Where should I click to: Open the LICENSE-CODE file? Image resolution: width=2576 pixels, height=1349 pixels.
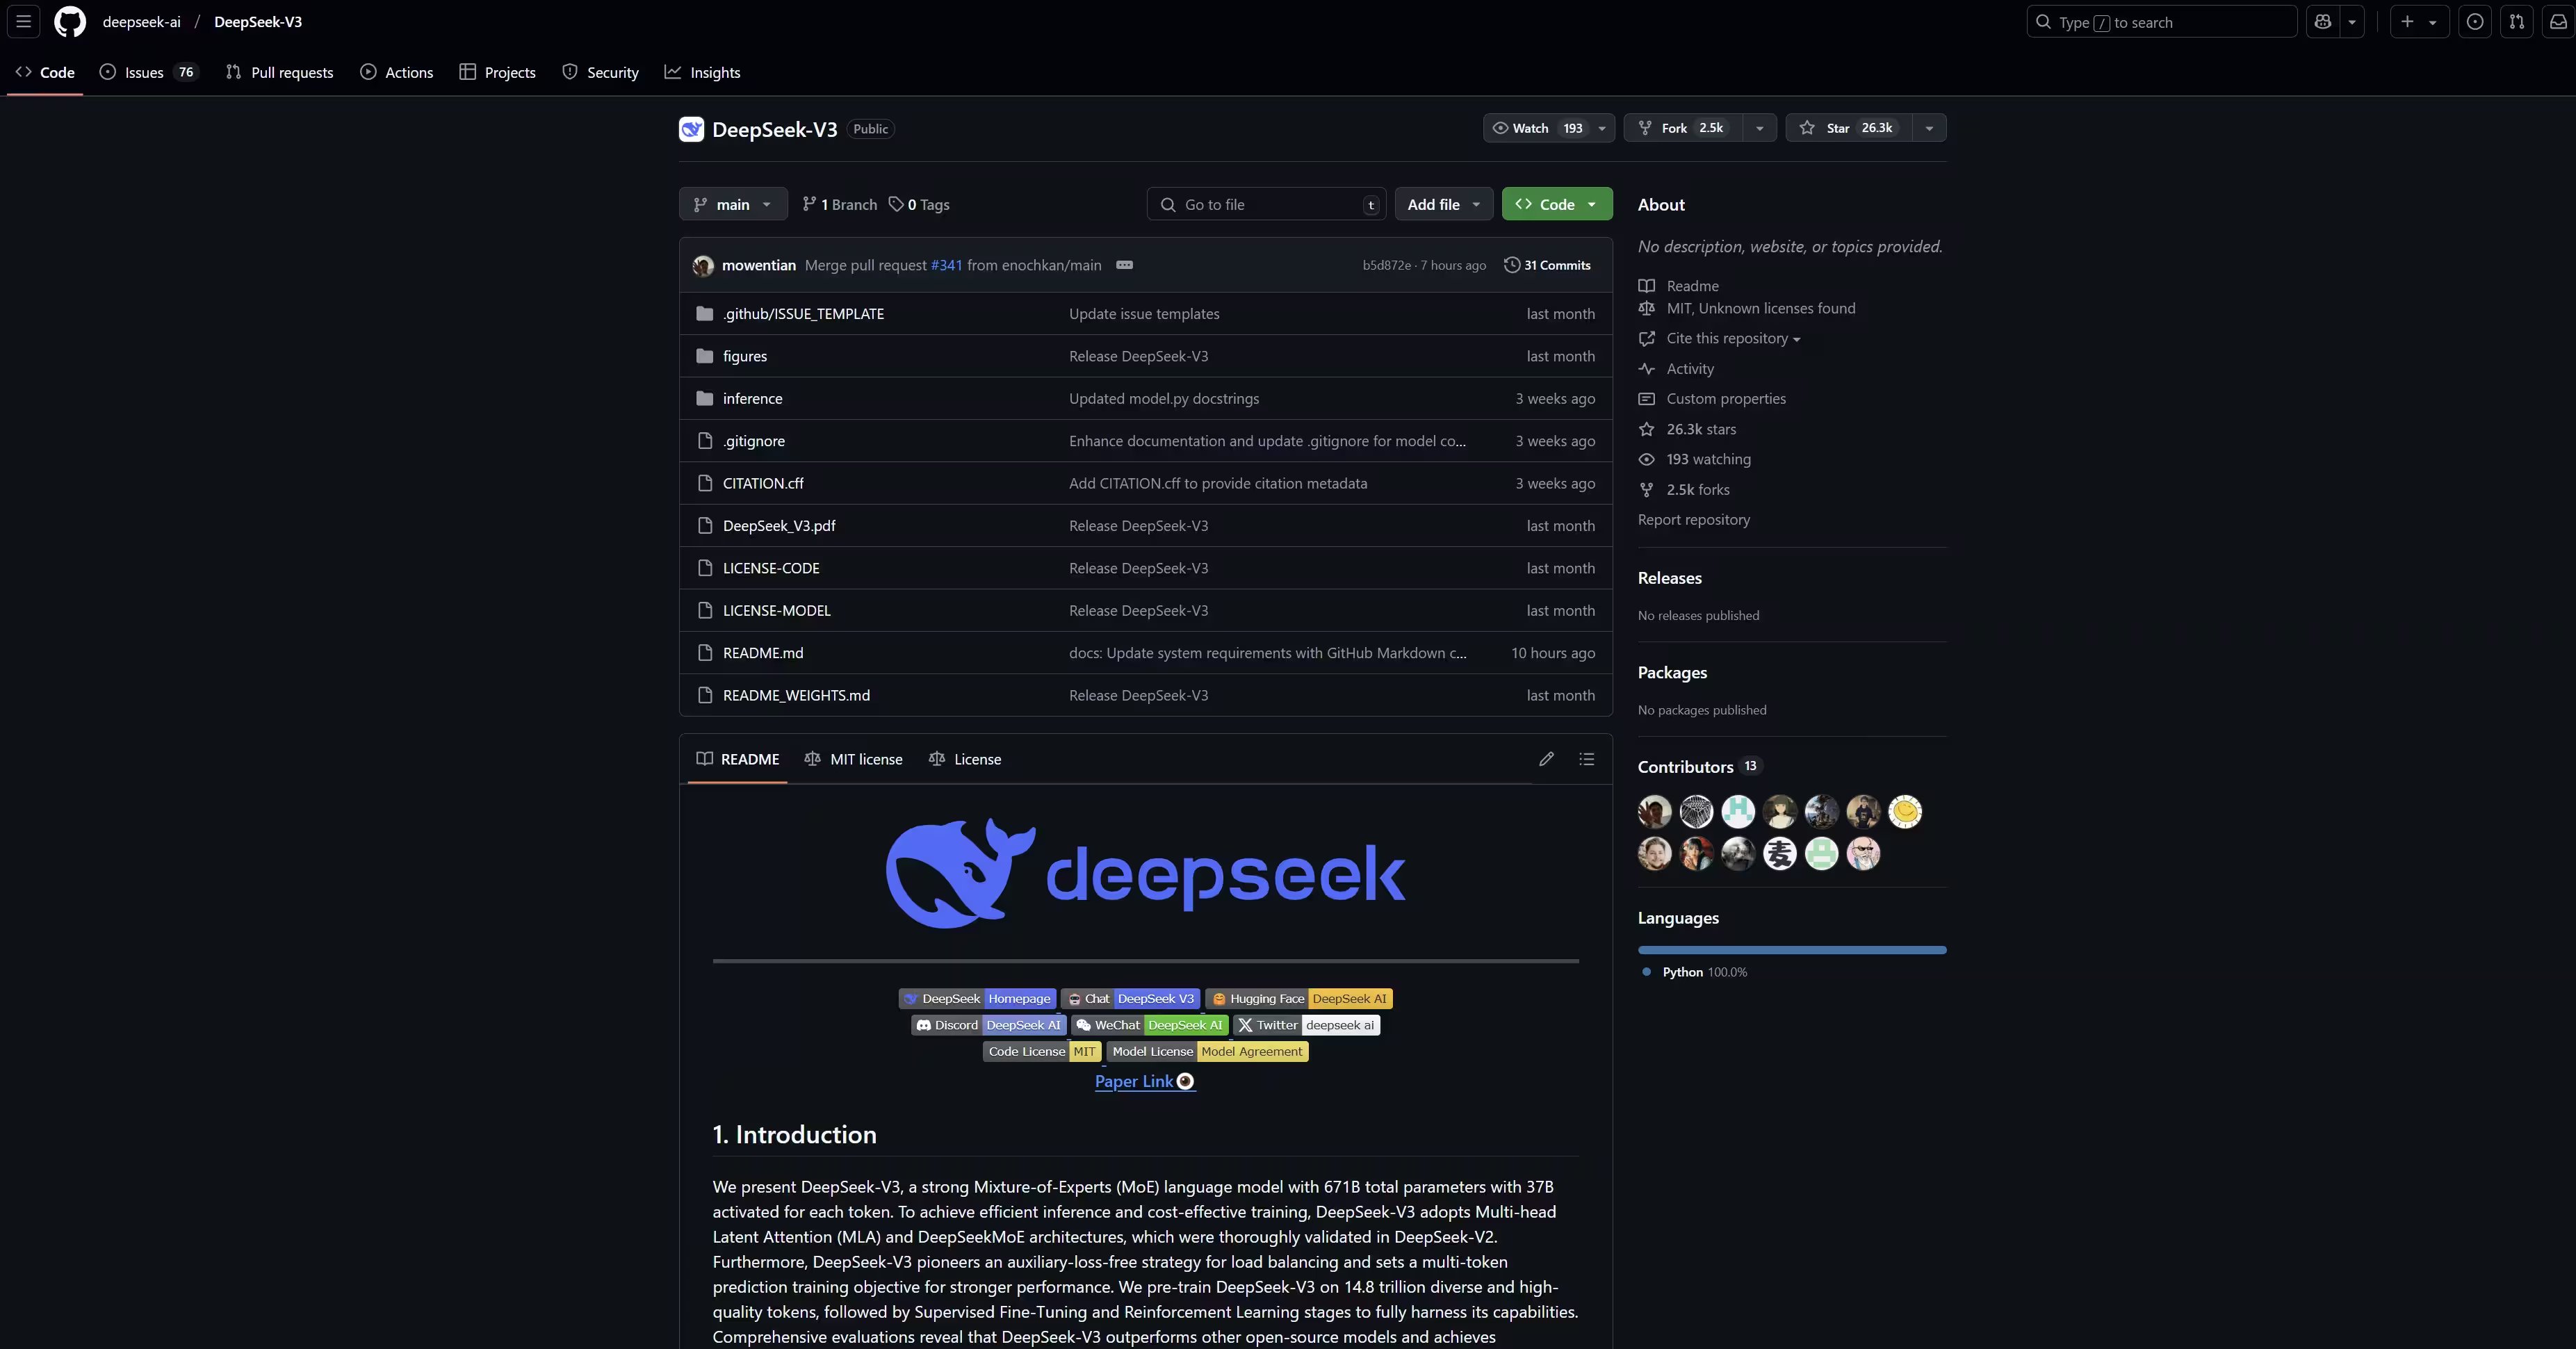pos(771,568)
